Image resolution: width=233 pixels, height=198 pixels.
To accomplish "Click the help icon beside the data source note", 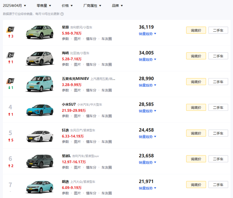I will click(62, 14).
